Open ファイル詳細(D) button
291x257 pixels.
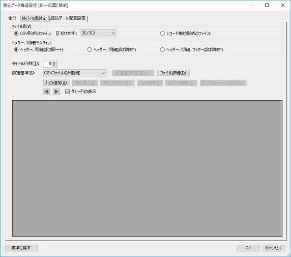[x=173, y=73]
